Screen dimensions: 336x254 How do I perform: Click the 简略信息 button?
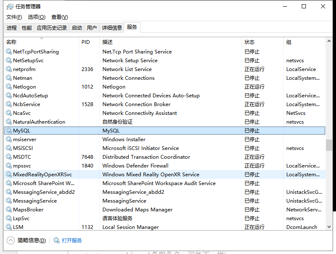tap(26, 240)
